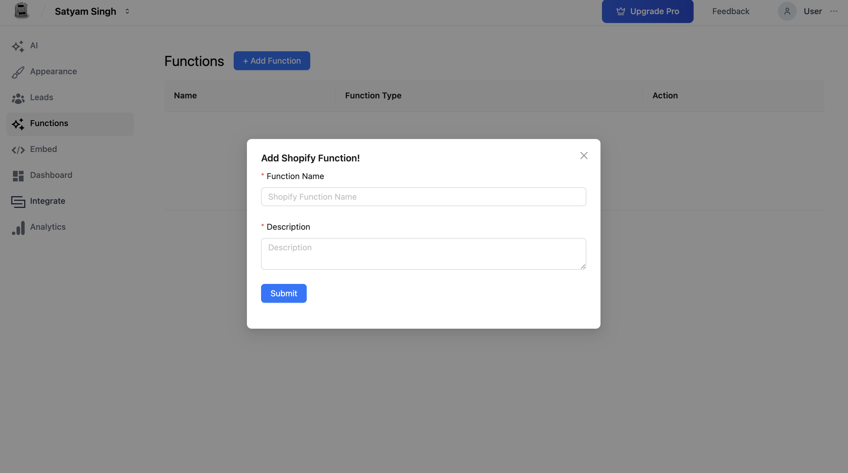
Task: Click the Satyam Singh workspace name
Action: coord(85,11)
